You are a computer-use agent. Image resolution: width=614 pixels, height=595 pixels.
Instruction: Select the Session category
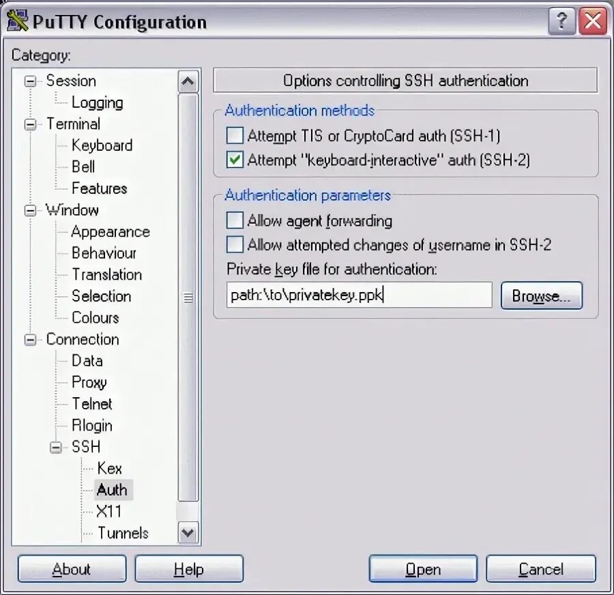71,81
